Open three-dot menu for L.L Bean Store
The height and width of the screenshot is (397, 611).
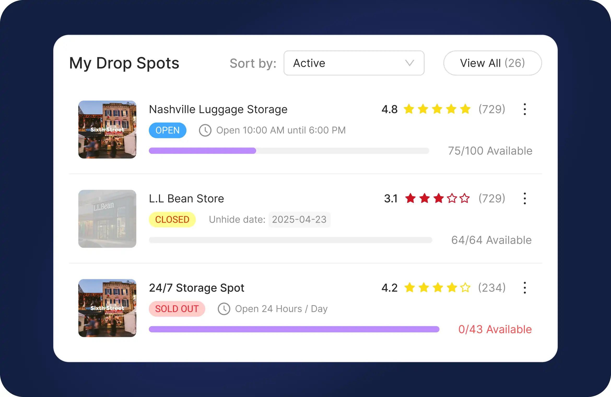(525, 199)
